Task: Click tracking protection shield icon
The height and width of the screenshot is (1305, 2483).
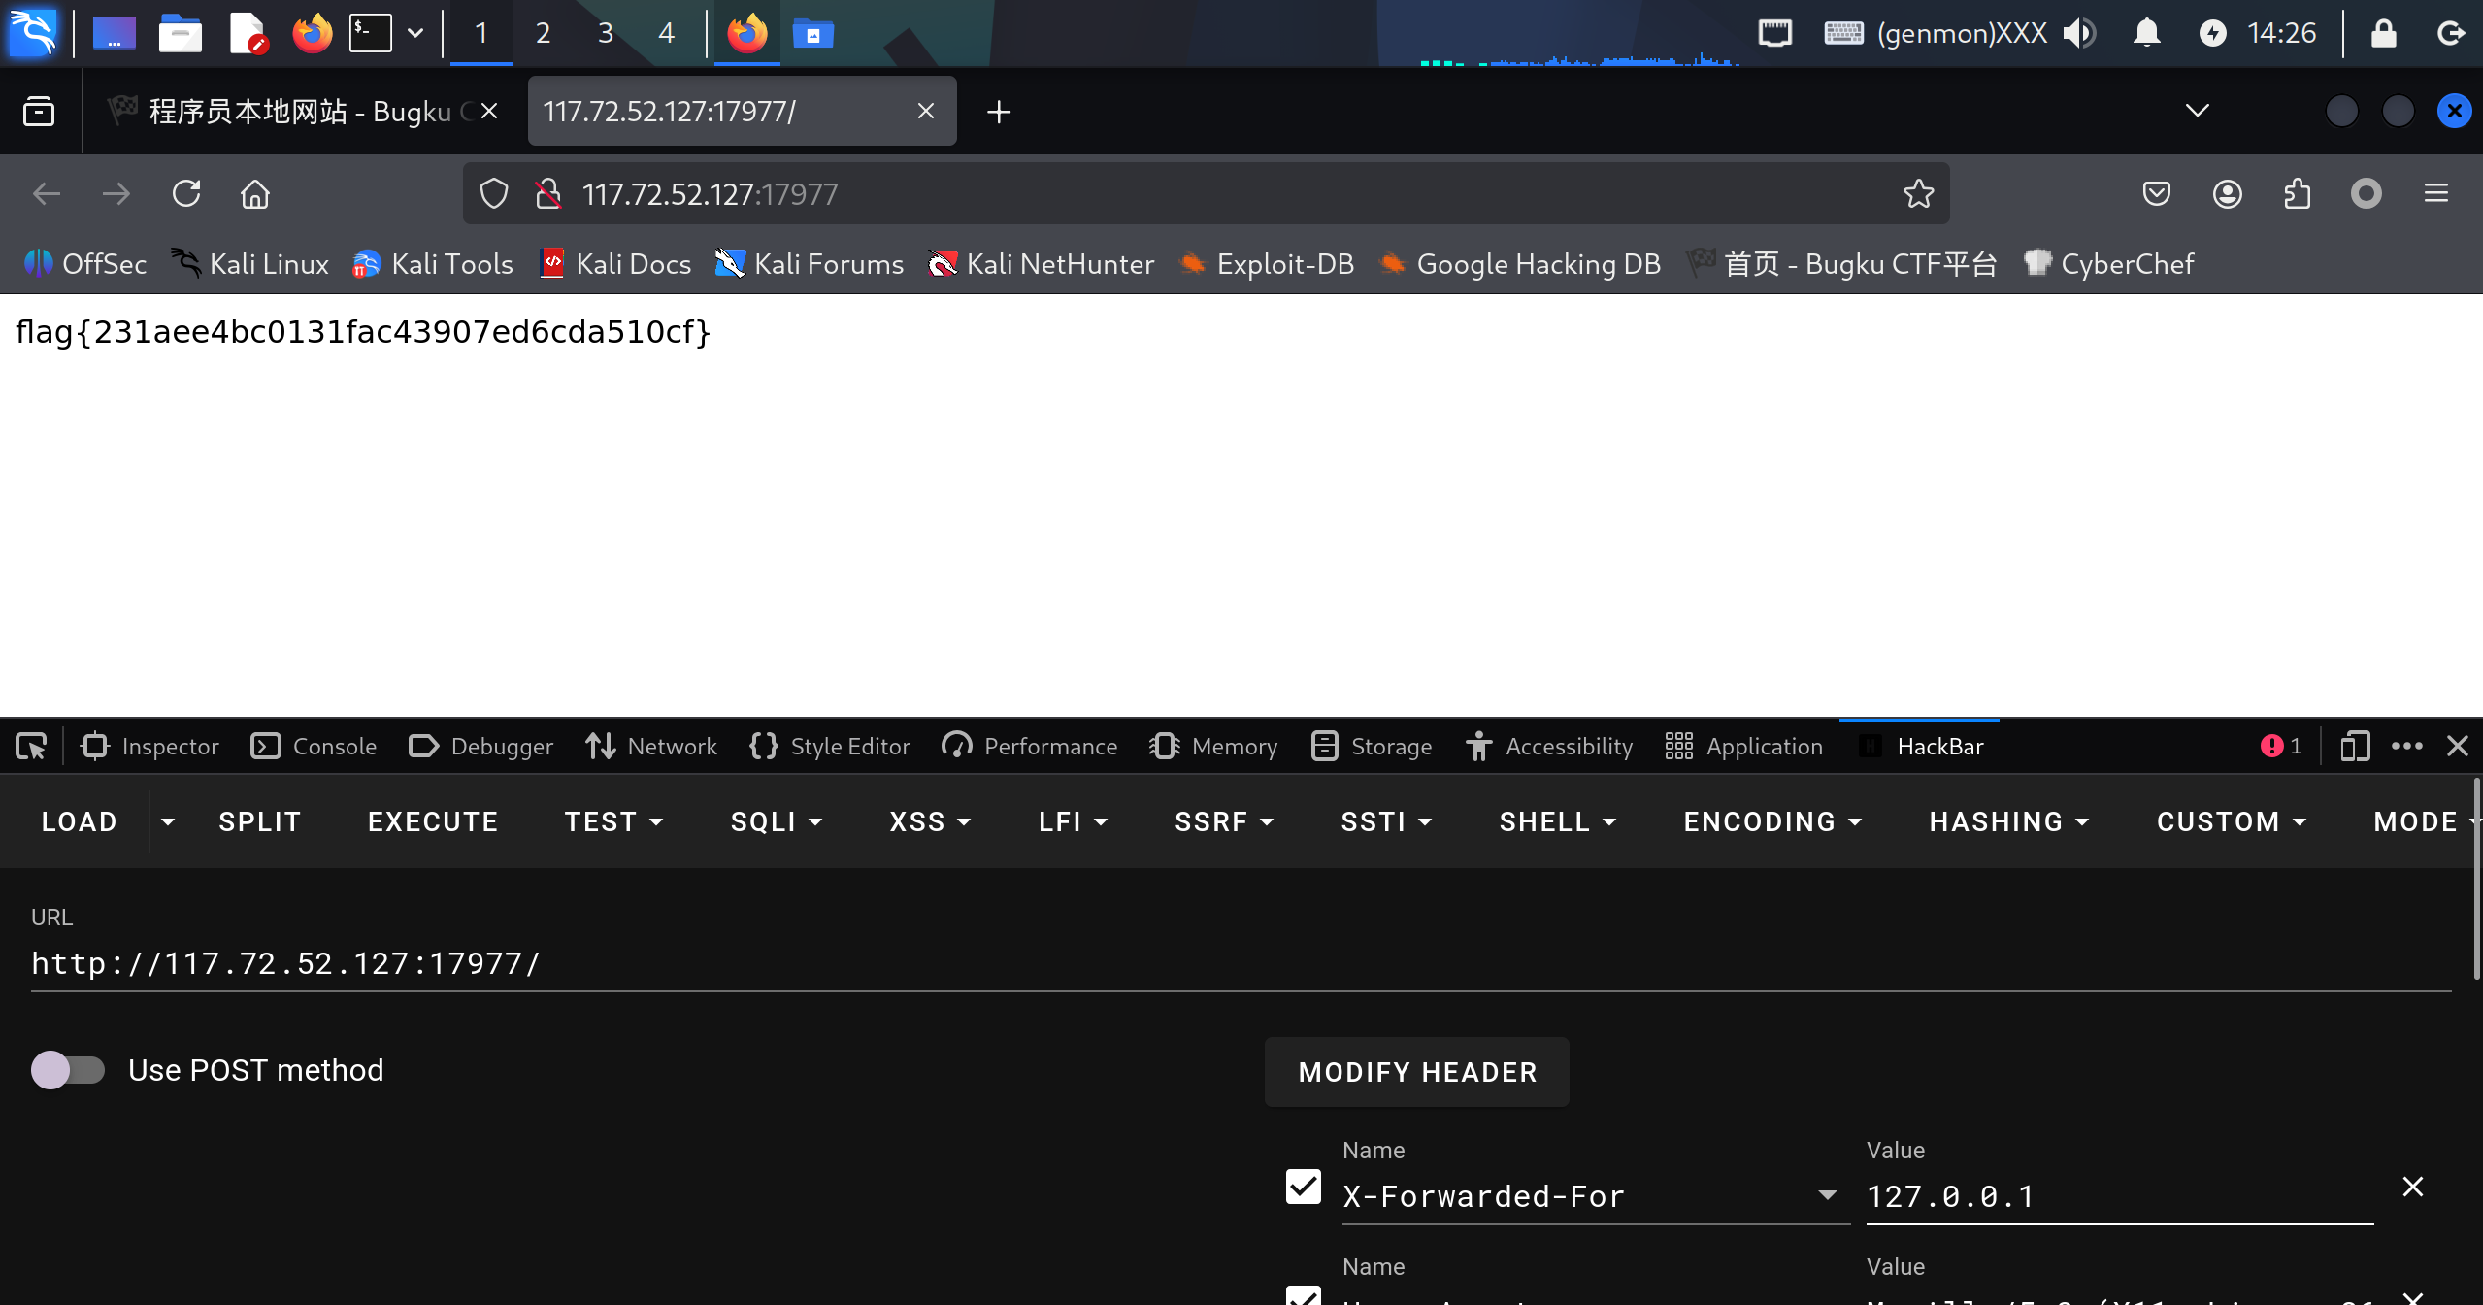Action: pos(494,194)
